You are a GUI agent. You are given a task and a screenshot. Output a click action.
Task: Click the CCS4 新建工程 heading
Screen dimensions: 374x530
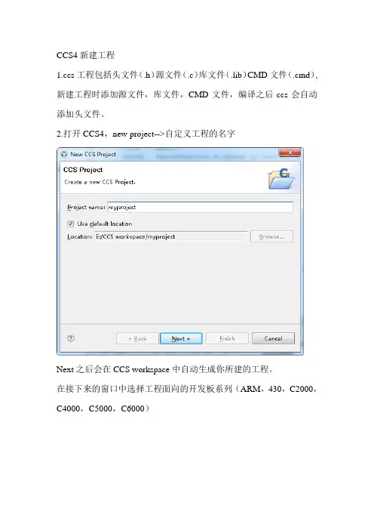(x=86, y=55)
